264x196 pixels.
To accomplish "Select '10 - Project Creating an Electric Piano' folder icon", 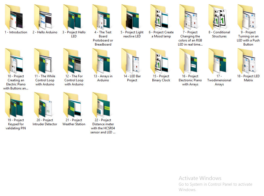I will tap(14, 61).
